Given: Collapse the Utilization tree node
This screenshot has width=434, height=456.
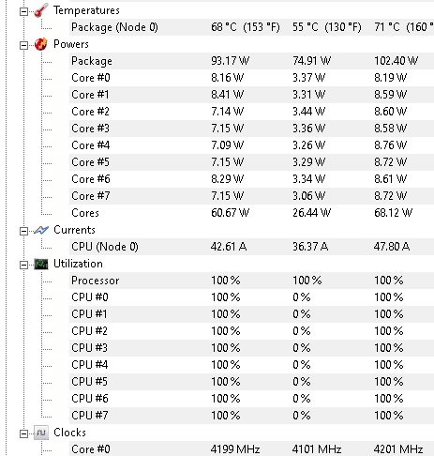Looking at the screenshot, I should pyautogui.click(x=23, y=265).
